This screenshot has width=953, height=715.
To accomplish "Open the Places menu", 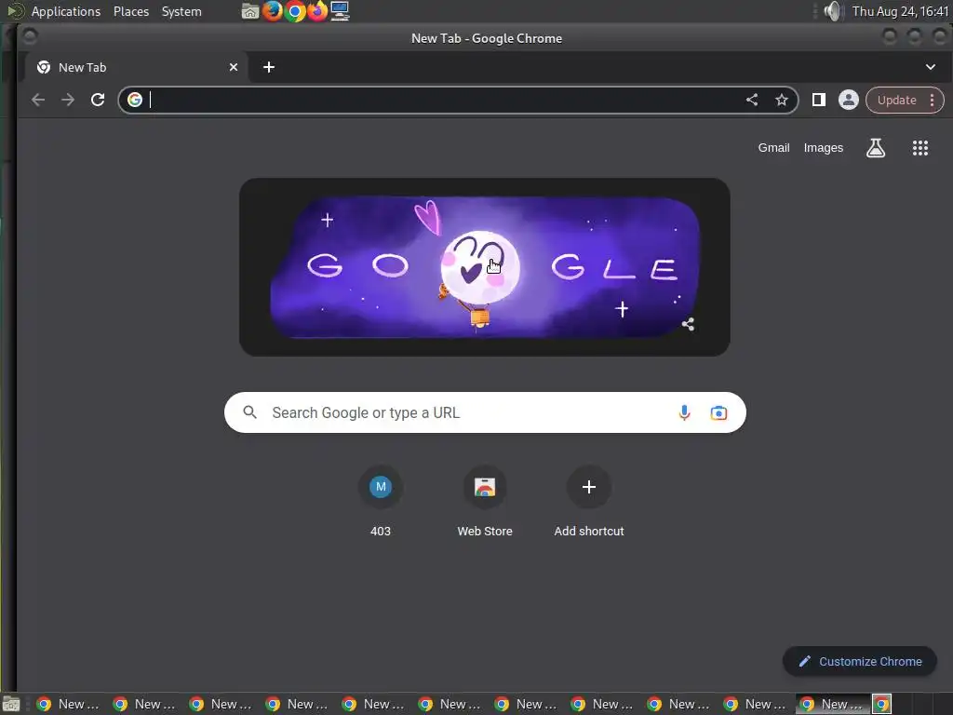I will [131, 11].
